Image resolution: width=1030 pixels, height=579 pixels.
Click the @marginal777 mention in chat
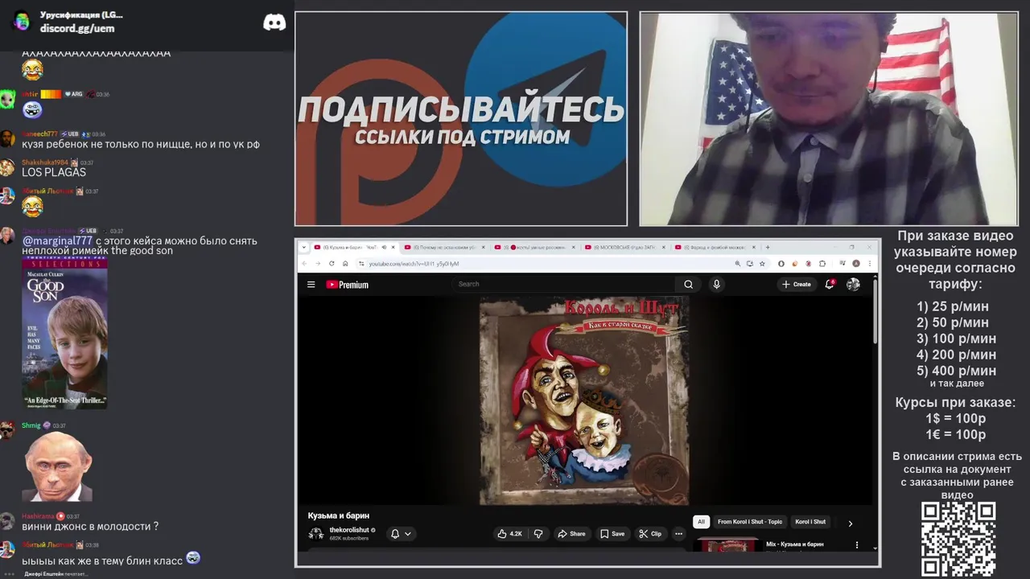coord(57,240)
